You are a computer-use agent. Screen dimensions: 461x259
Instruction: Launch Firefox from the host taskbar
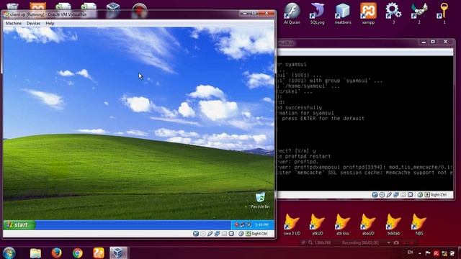56,253
